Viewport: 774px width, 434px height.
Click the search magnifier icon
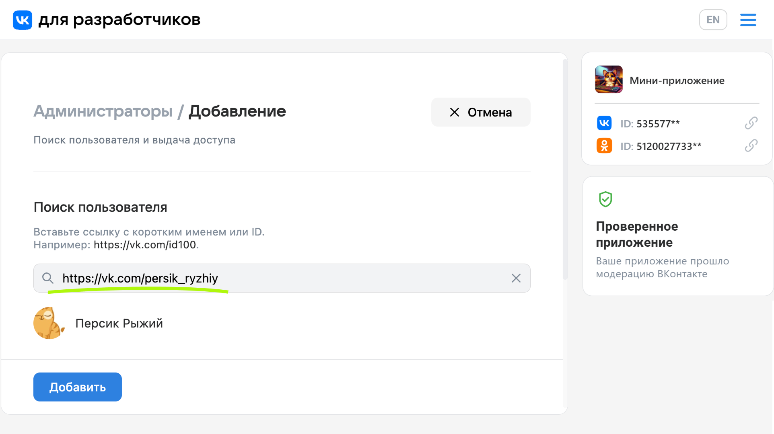pyautogui.click(x=48, y=278)
